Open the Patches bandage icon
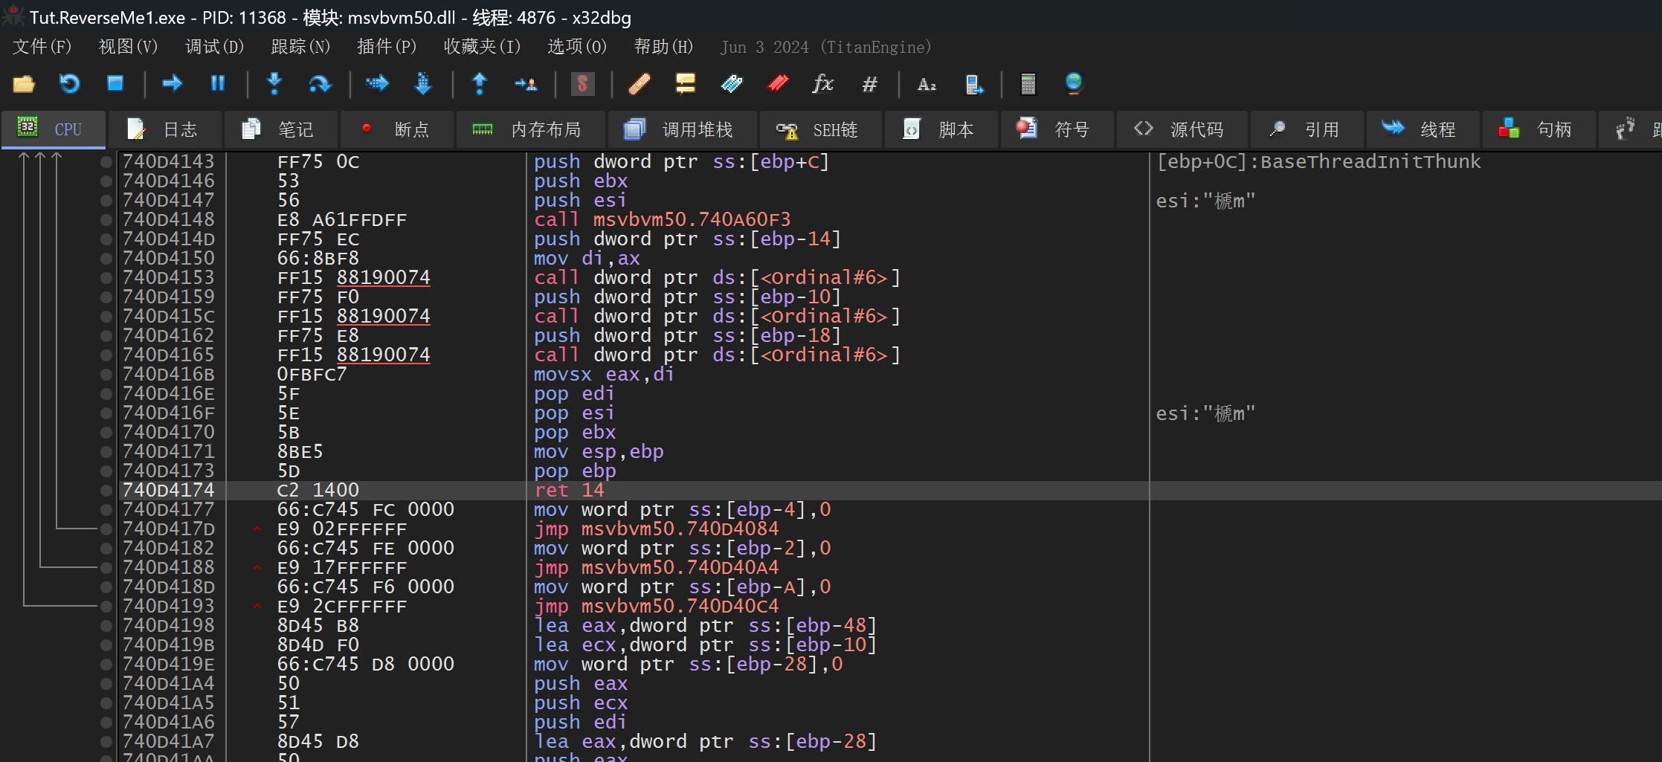 pyautogui.click(x=639, y=84)
